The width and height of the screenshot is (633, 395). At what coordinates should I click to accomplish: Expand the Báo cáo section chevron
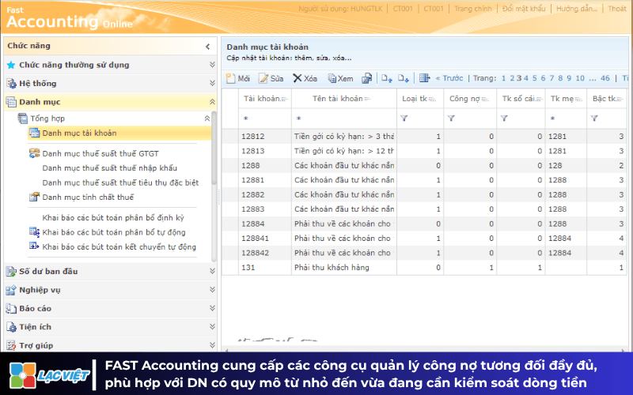point(212,308)
